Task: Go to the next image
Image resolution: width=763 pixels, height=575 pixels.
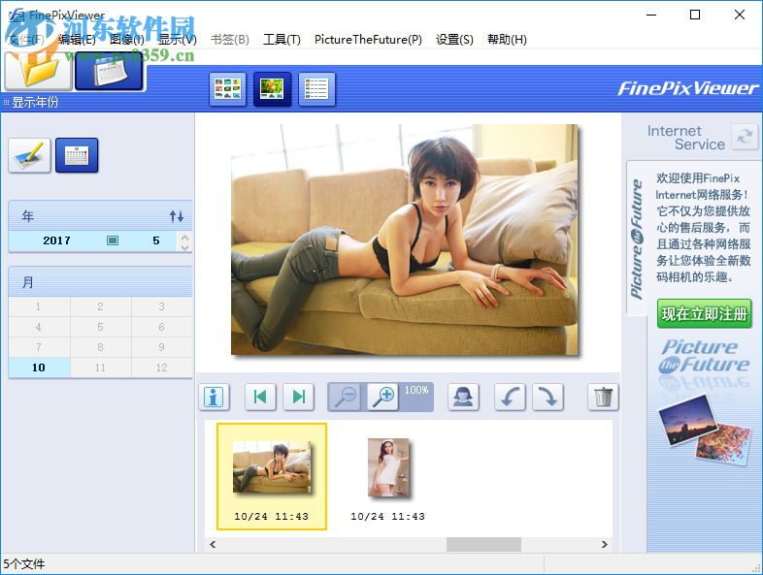Action: tap(298, 397)
